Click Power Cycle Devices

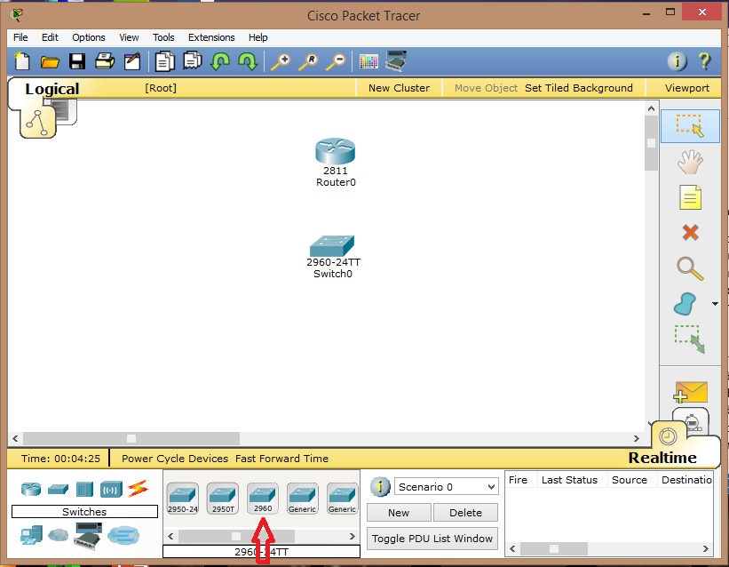[175, 459]
